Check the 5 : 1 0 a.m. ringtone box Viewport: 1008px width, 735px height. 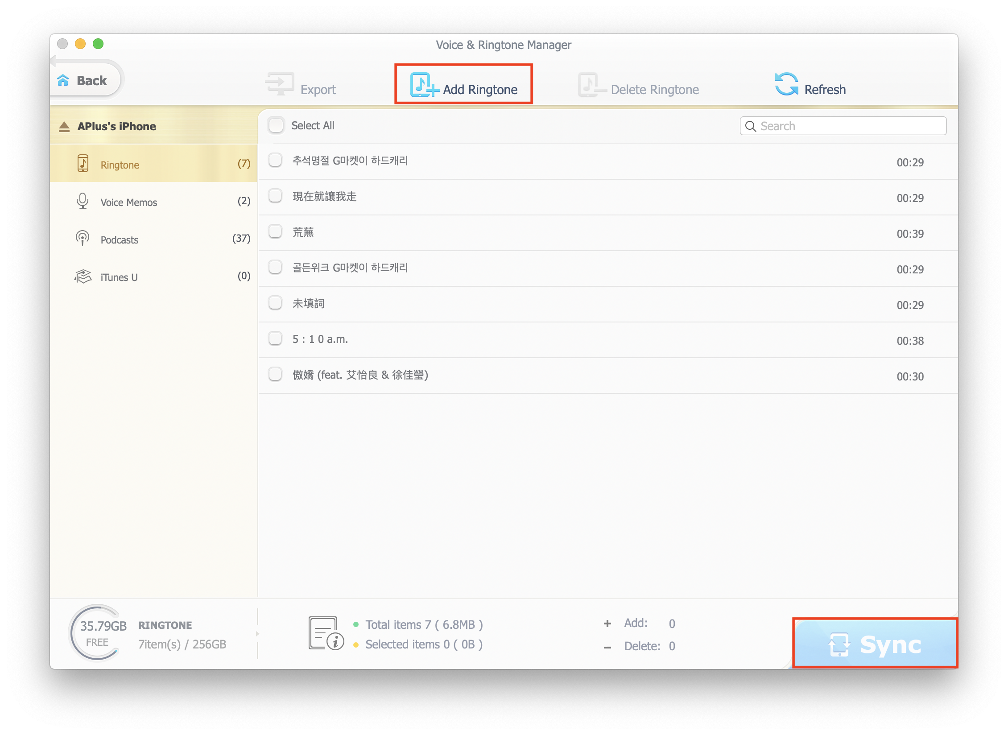click(275, 339)
